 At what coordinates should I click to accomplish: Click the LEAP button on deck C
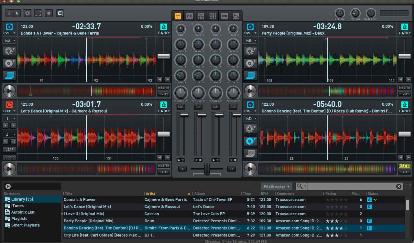9,150
